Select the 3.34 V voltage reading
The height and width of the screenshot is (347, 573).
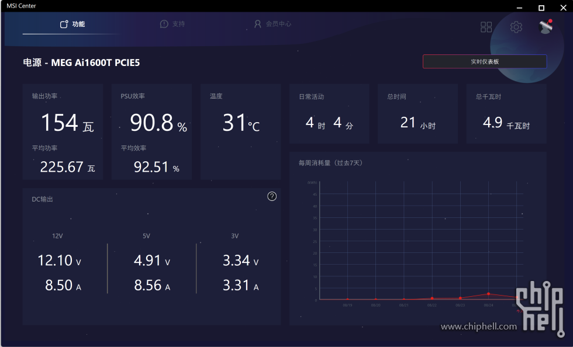click(241, 261)
